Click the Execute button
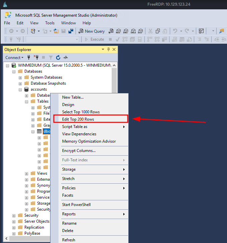The image size is (227, 243). click(95, 39)
